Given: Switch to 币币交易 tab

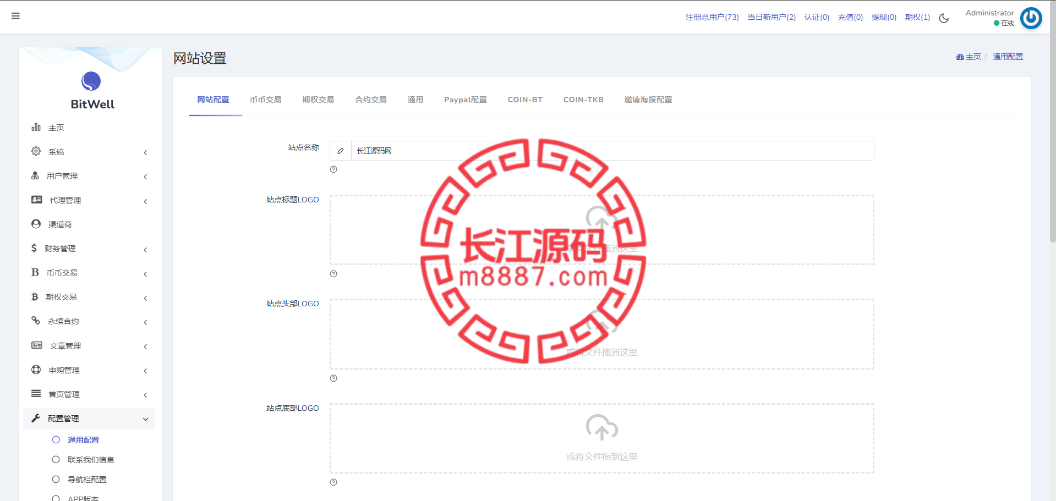Looking at the screenshot, I should 266,100.
